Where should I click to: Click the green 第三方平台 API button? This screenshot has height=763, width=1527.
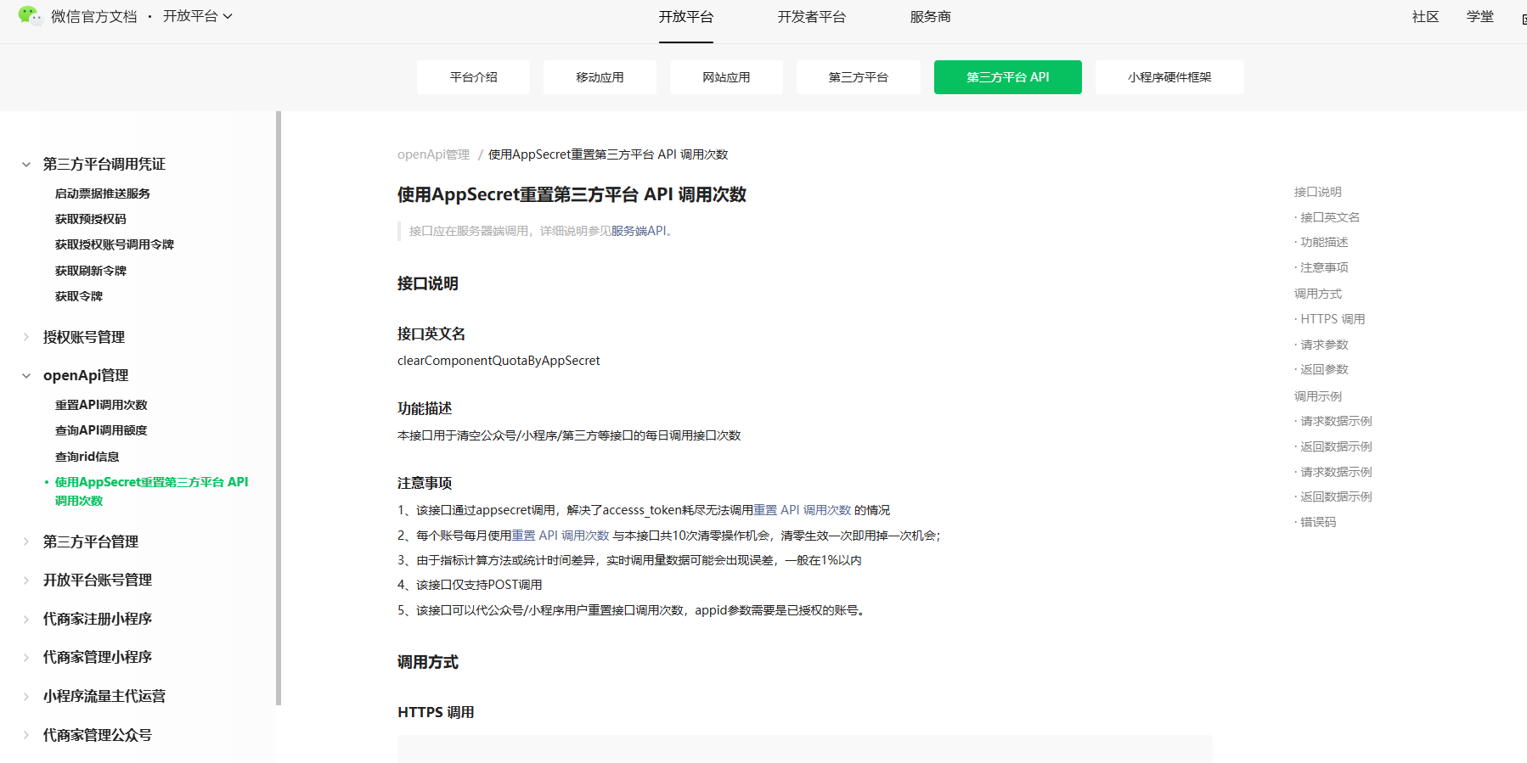point(1008,77)
